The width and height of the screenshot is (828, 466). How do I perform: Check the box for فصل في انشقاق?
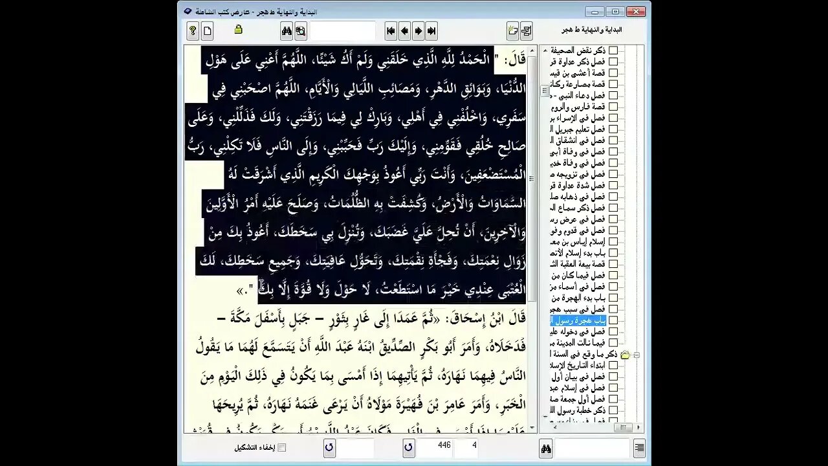point(613,140)
